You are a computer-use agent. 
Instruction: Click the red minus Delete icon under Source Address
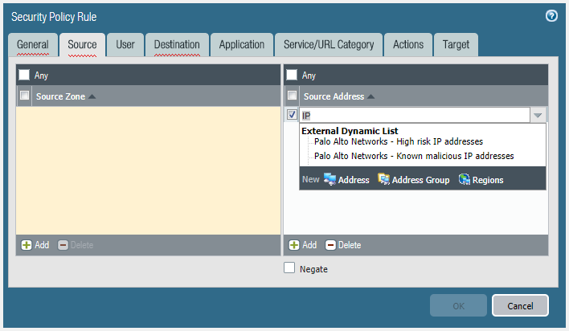click(330, 245)
